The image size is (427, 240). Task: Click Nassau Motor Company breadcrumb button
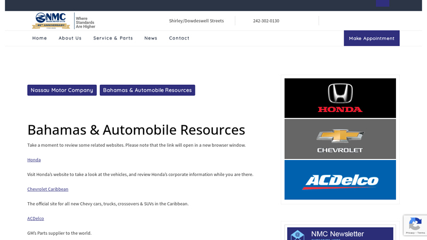pos(62,90)
